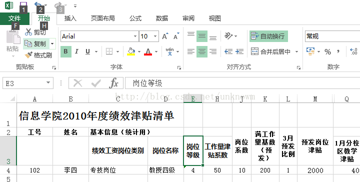Click 合并后居中 merge and center
Image resolution: width=360 pixels, height=182 pixels.
coord(271,51)
